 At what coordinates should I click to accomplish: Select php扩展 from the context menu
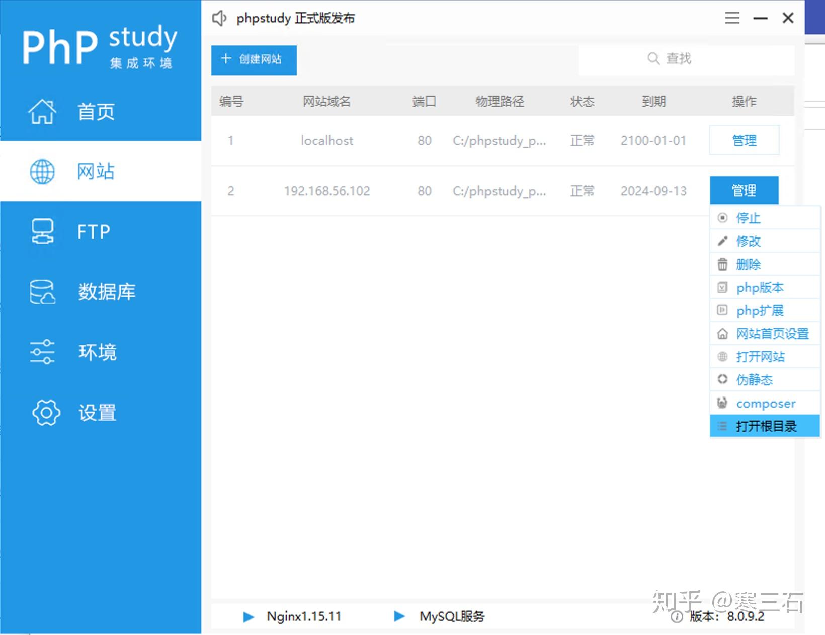pos(760,310)
